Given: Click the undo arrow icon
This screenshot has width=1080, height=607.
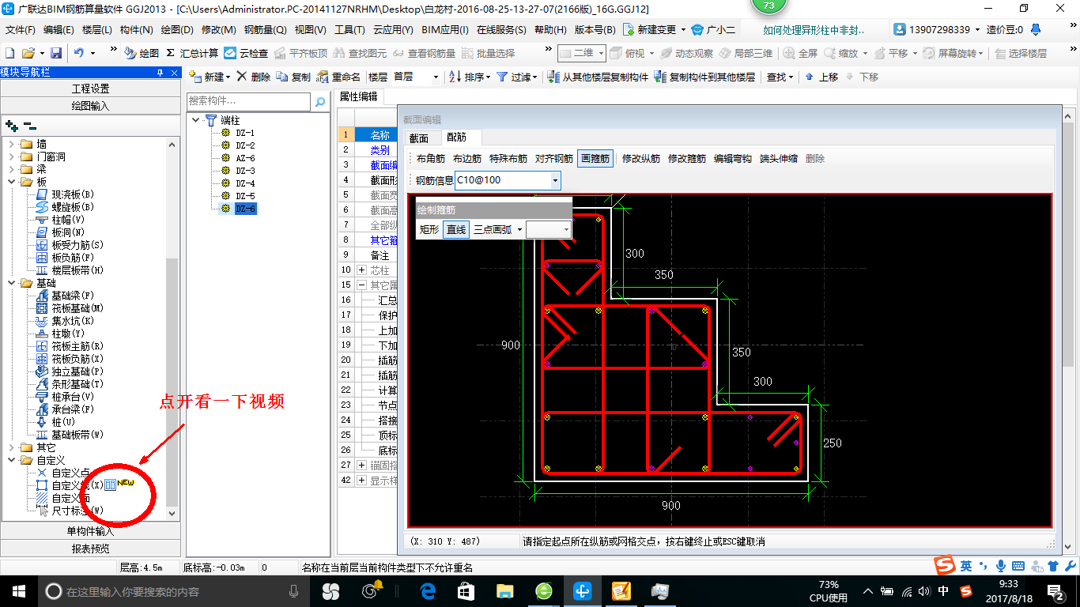Looking at the screenshot, I should tap(79, 53).
